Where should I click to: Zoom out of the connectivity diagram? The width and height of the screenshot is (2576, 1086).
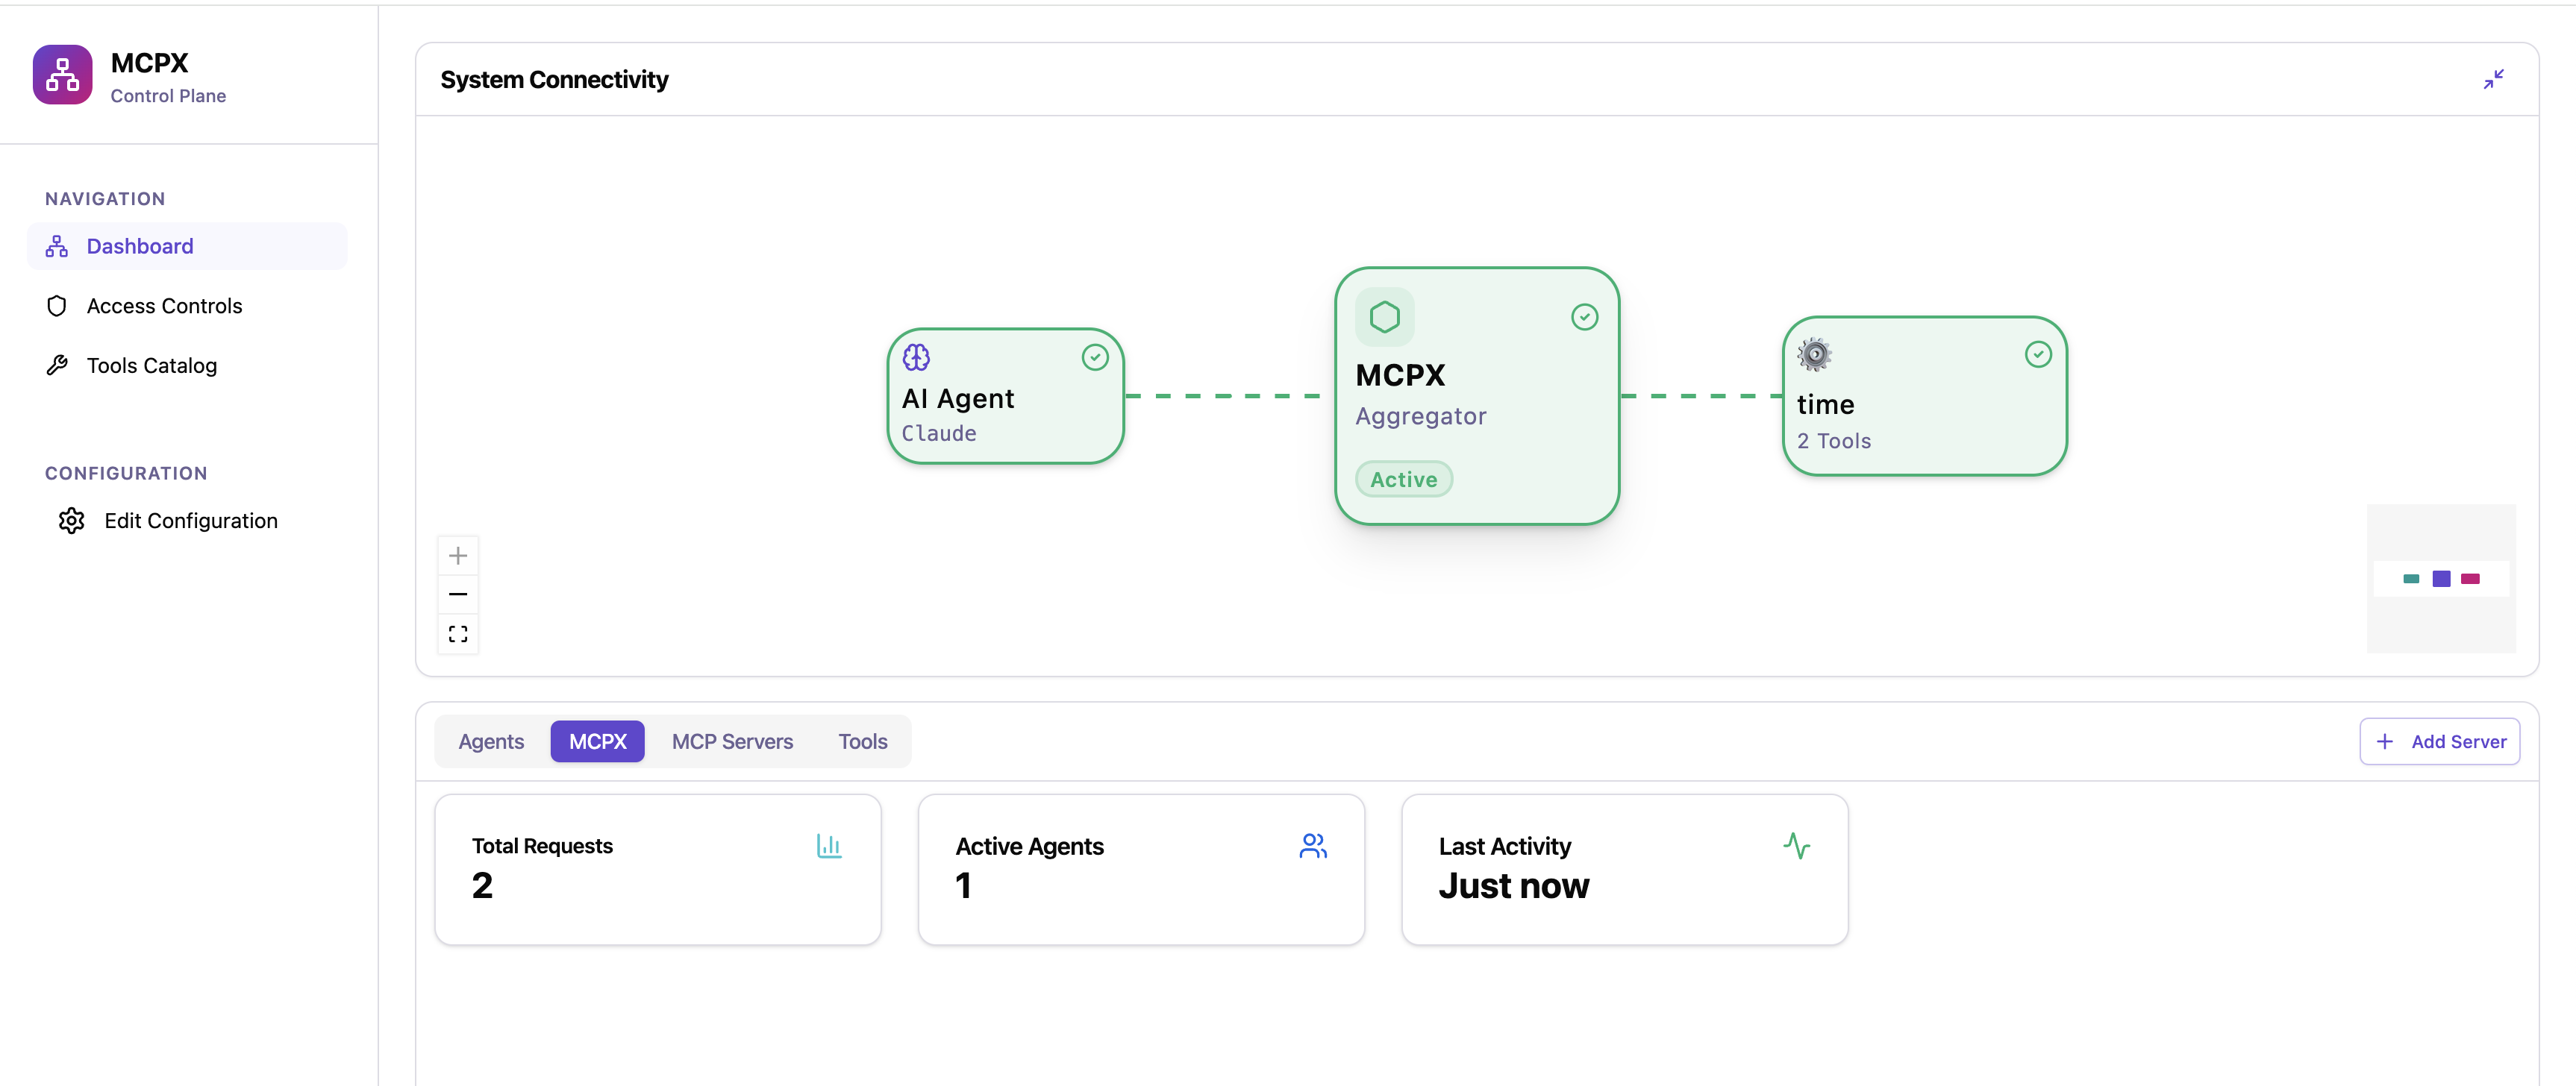tap(458, 594)
